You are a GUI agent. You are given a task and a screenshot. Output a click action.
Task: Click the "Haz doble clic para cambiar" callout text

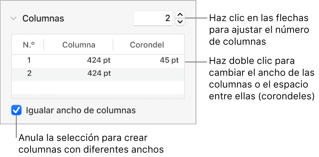coord(261,79)
